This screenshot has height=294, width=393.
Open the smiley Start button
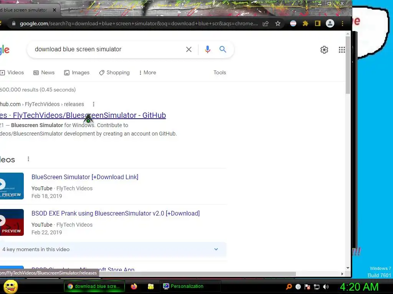click(x=10, y=286)
